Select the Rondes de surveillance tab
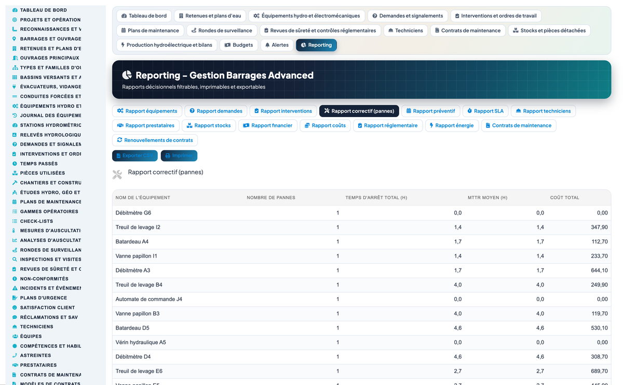623x385 pixels. (x=222, y=31)
